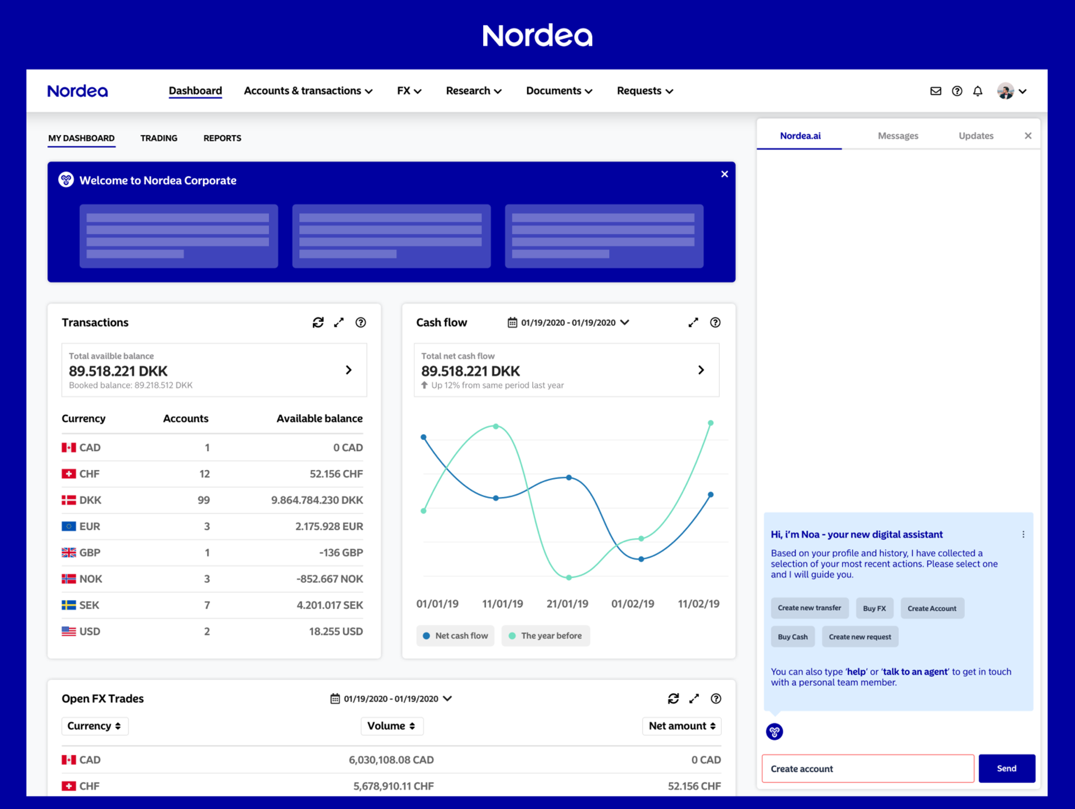Viewport: 1075px width, 809px height.
Task: Switch to the Messages panel tab
Action: tap(898, 136)
